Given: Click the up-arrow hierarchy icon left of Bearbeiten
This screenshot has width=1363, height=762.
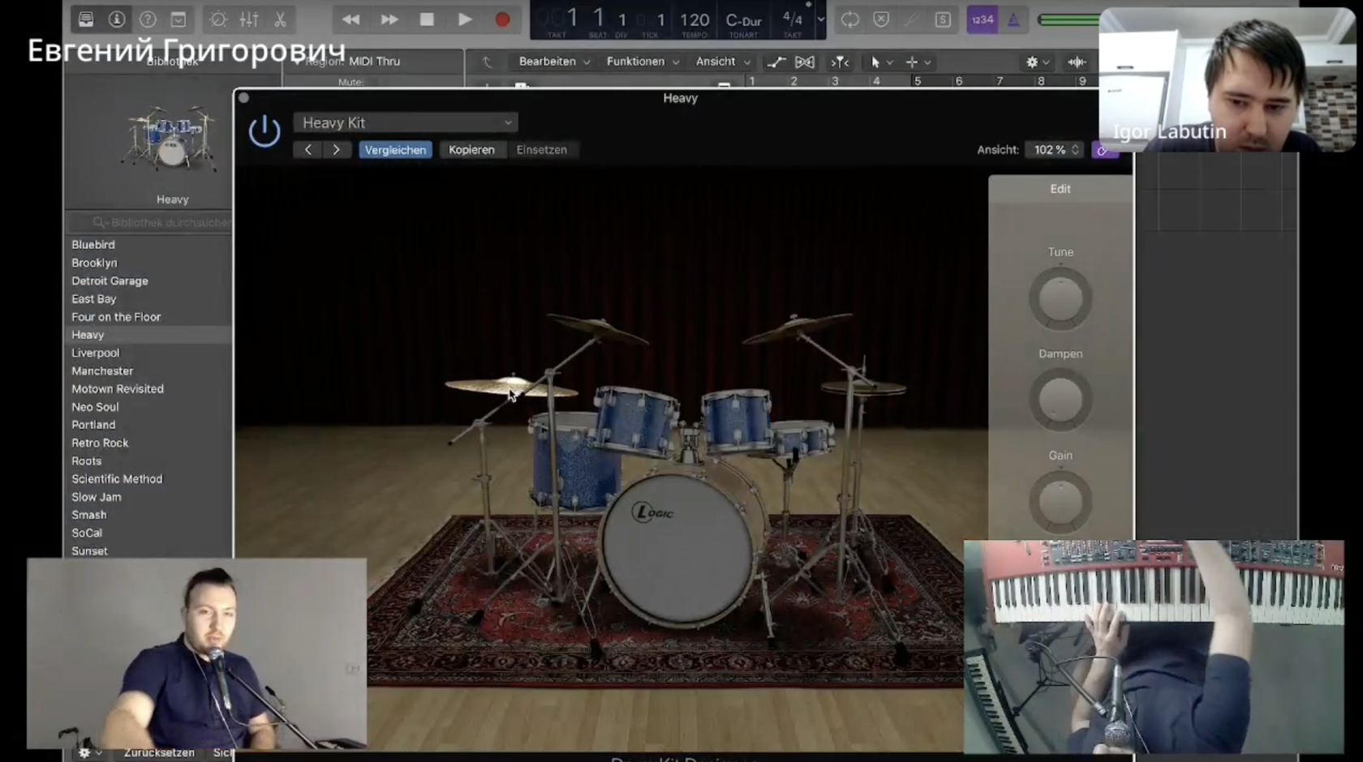Looking at the screenshot, I should coord(487,62).
